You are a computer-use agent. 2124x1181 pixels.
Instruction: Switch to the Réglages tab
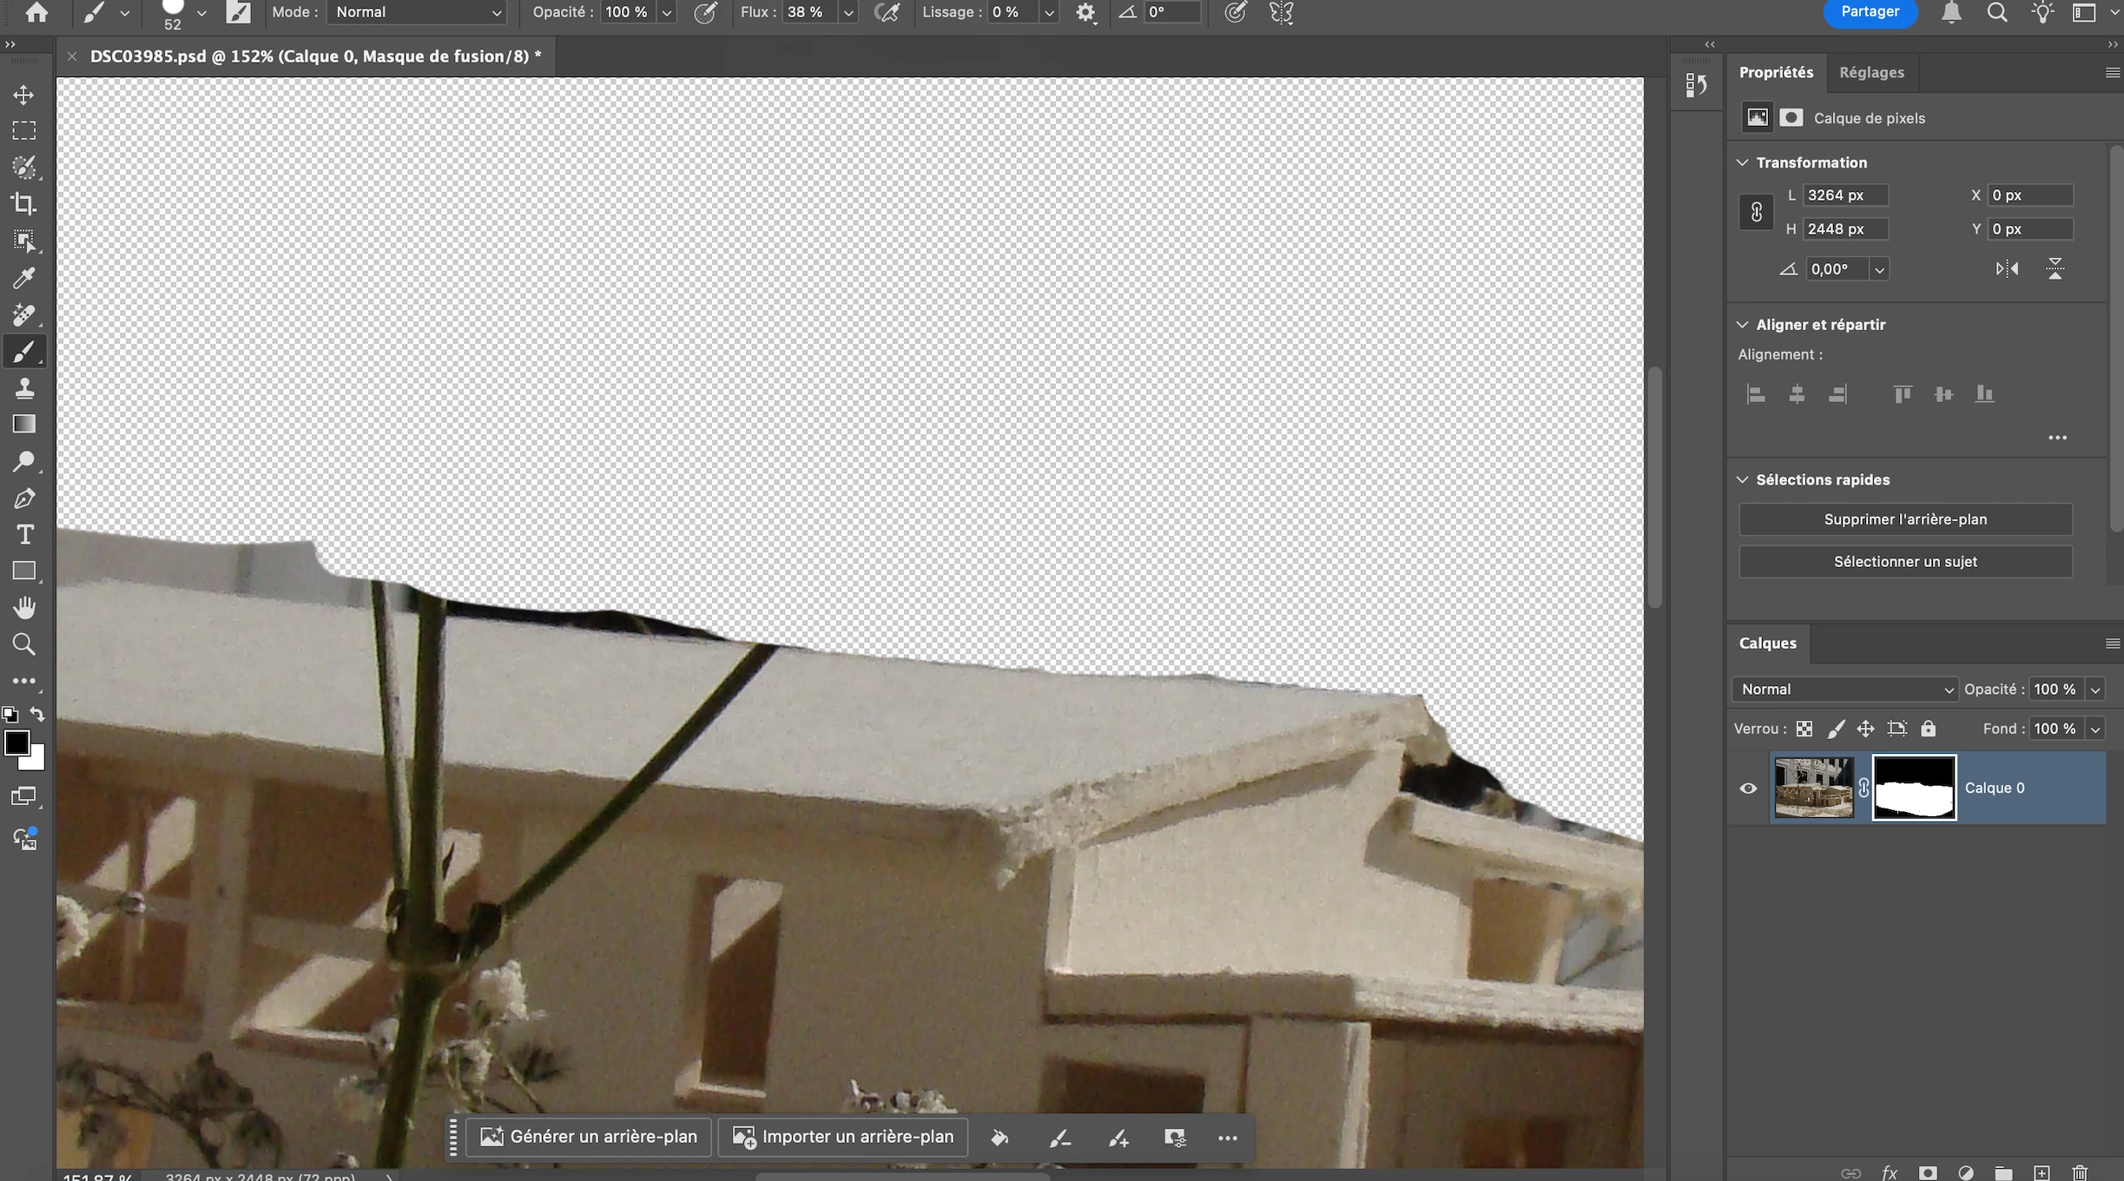tap(1871, 72)
